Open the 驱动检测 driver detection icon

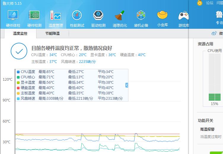98,16
